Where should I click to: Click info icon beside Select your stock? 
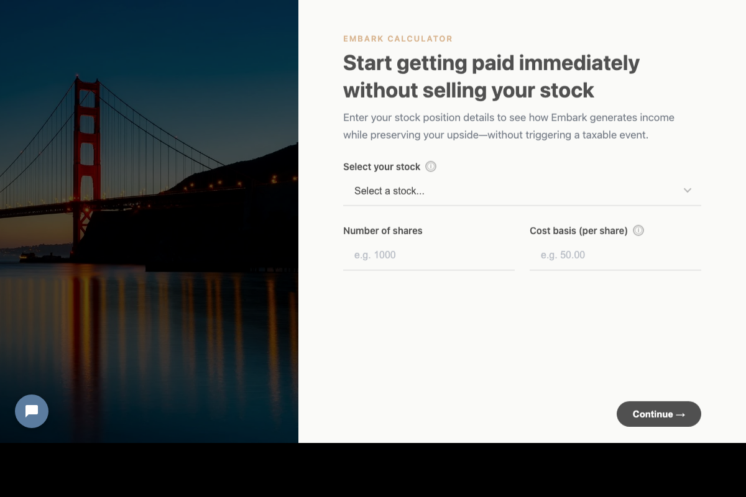point(431,166)
